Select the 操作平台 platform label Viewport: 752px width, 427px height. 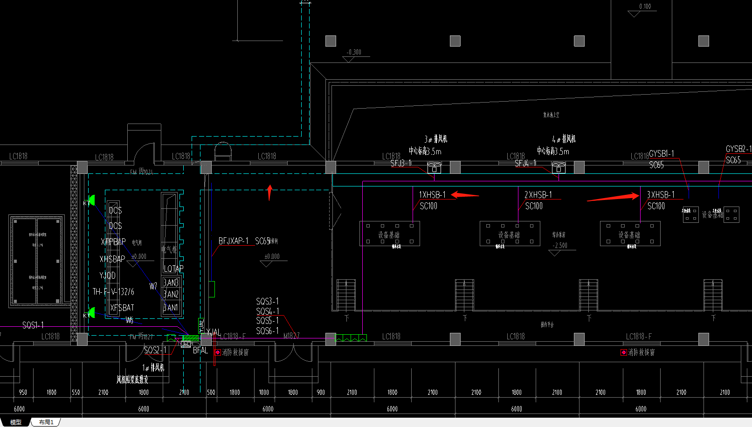[x=547, y=324]
